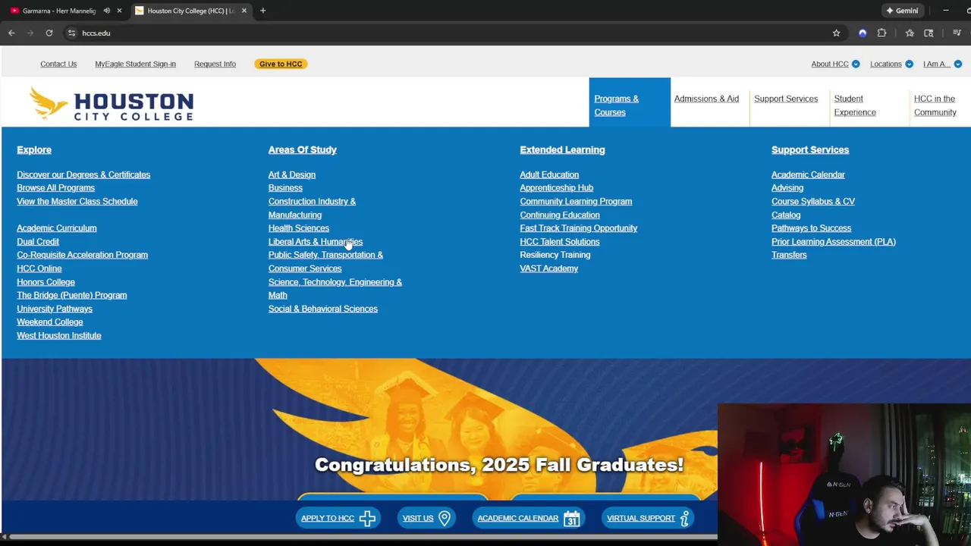Image resolution: width=971 pixels, height=546 pixels.
Task: Bookmark this page with the star icon
Action: 836,33
